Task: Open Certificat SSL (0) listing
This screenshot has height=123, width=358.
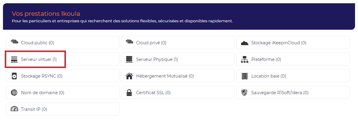Action: (x=153, y=93)
